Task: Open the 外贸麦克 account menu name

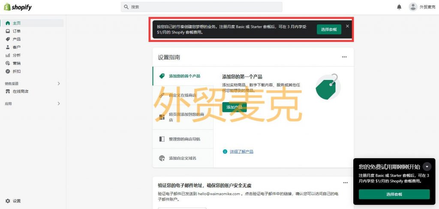Action: pos(427,7)
